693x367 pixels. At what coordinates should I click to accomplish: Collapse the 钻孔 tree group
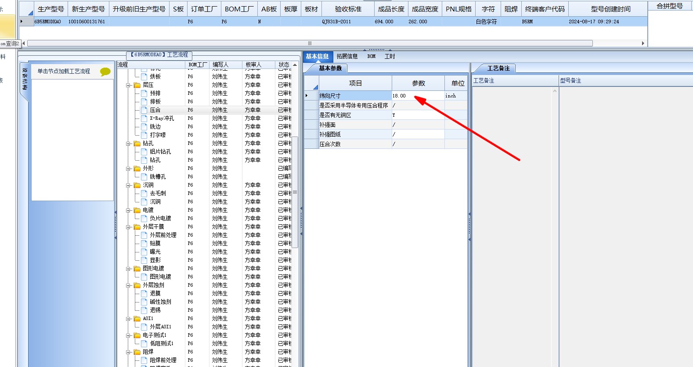point(129,144)
